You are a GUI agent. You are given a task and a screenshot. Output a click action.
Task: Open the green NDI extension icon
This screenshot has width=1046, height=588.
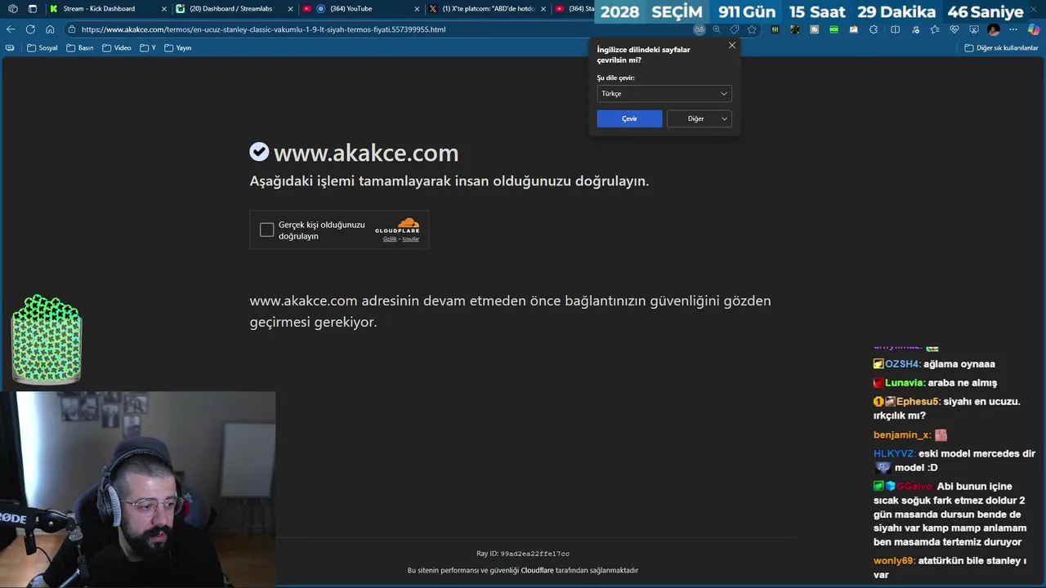(x=834, y=29)
